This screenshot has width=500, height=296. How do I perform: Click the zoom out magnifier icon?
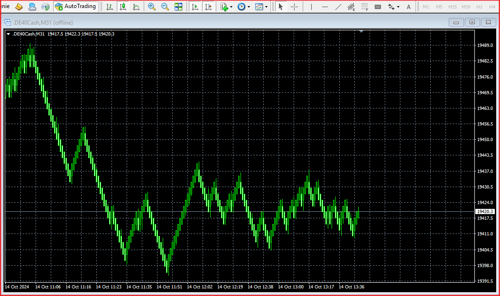point(165,7)
